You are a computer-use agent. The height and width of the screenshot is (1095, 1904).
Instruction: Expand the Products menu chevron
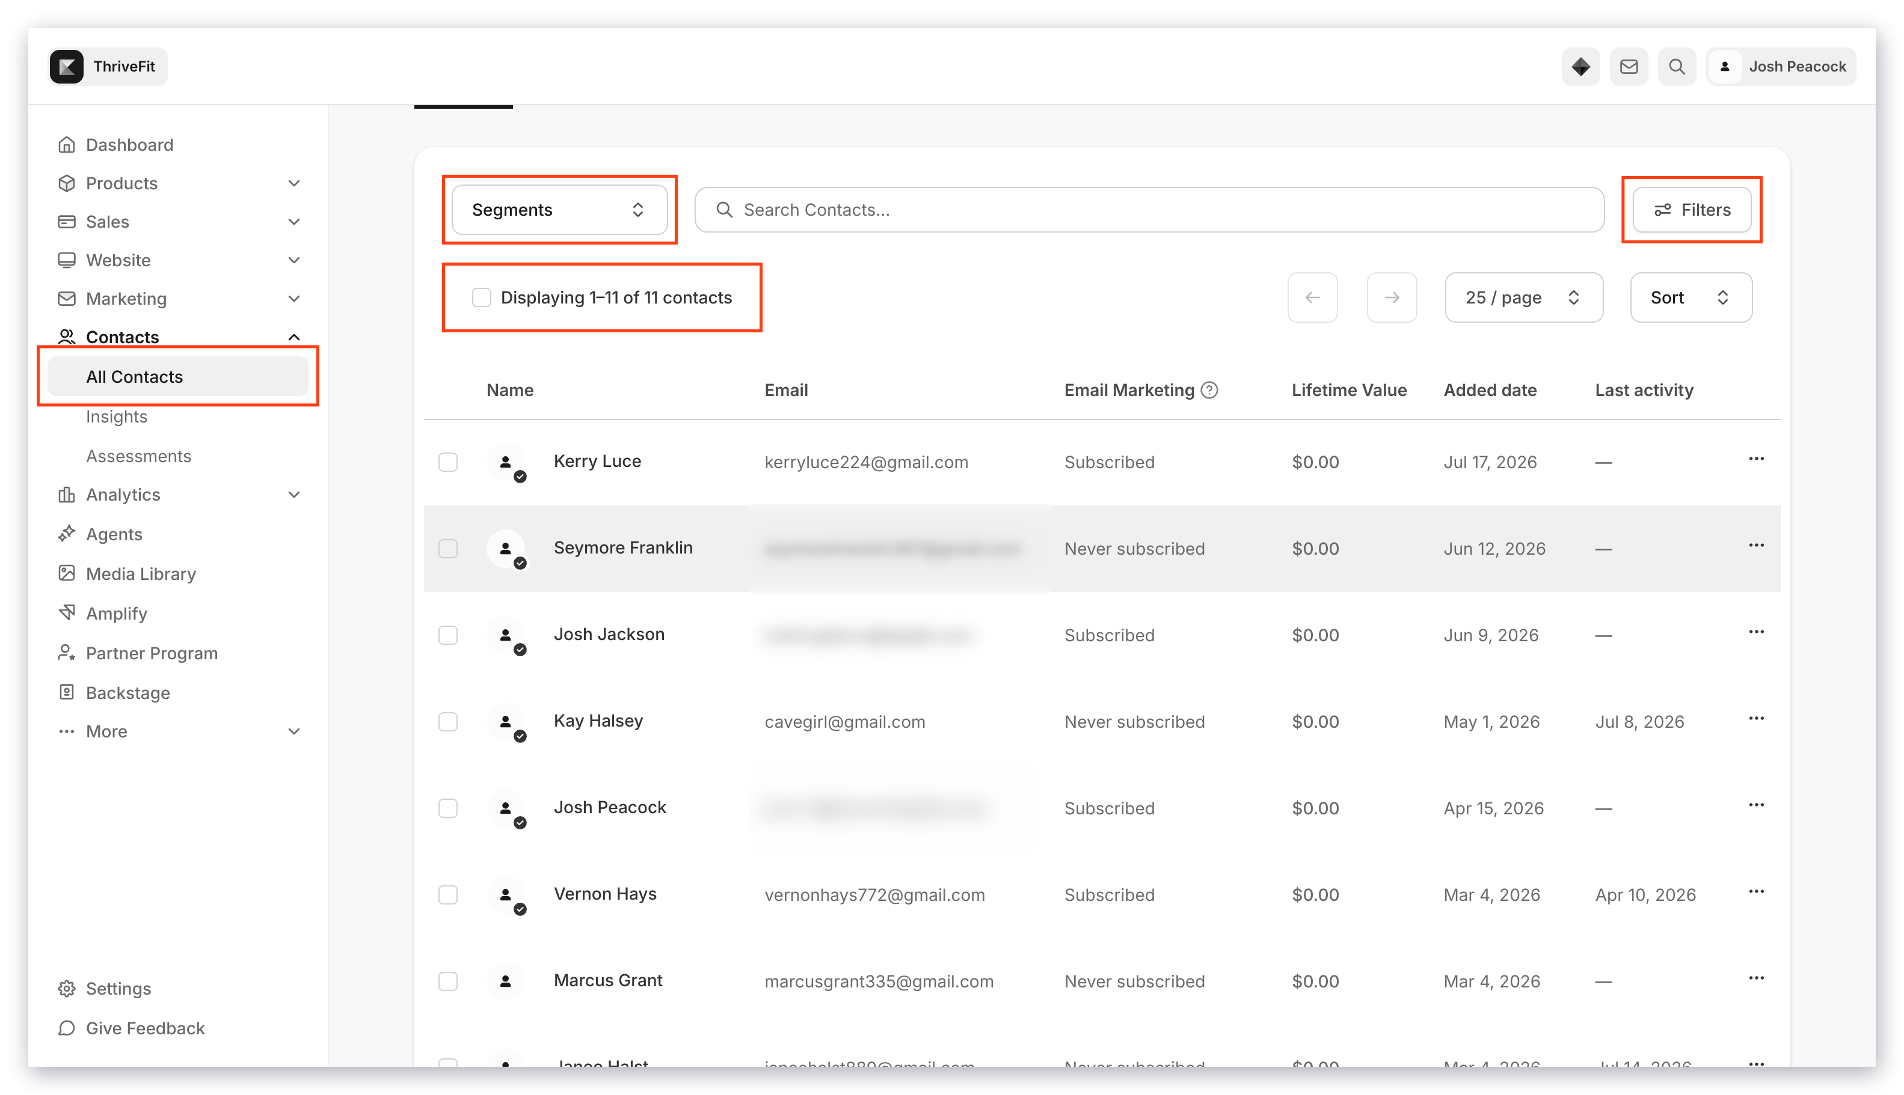pos(294,183)
